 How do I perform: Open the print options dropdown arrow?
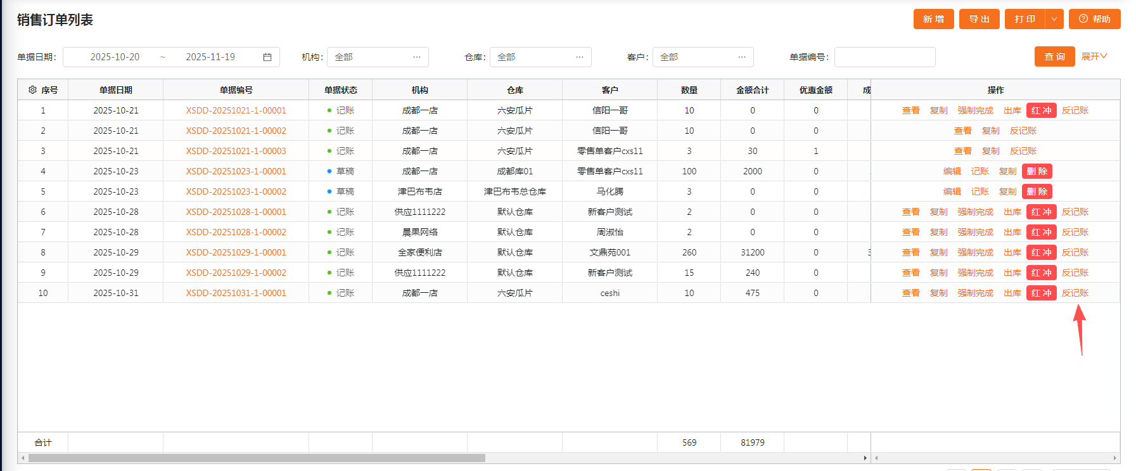(1054, 19)
